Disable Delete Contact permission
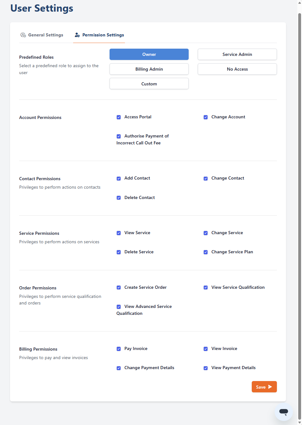The height and width of the screenshot is (425, 302). pos(119,198)
